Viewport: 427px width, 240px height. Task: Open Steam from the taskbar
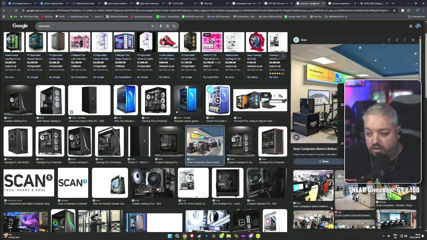pos(199,236)
